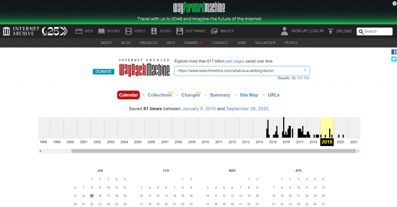Screen dimensions: 397x207
Task: Click the timeline horizontal scrollbar thumb
Action: [213, 151]
